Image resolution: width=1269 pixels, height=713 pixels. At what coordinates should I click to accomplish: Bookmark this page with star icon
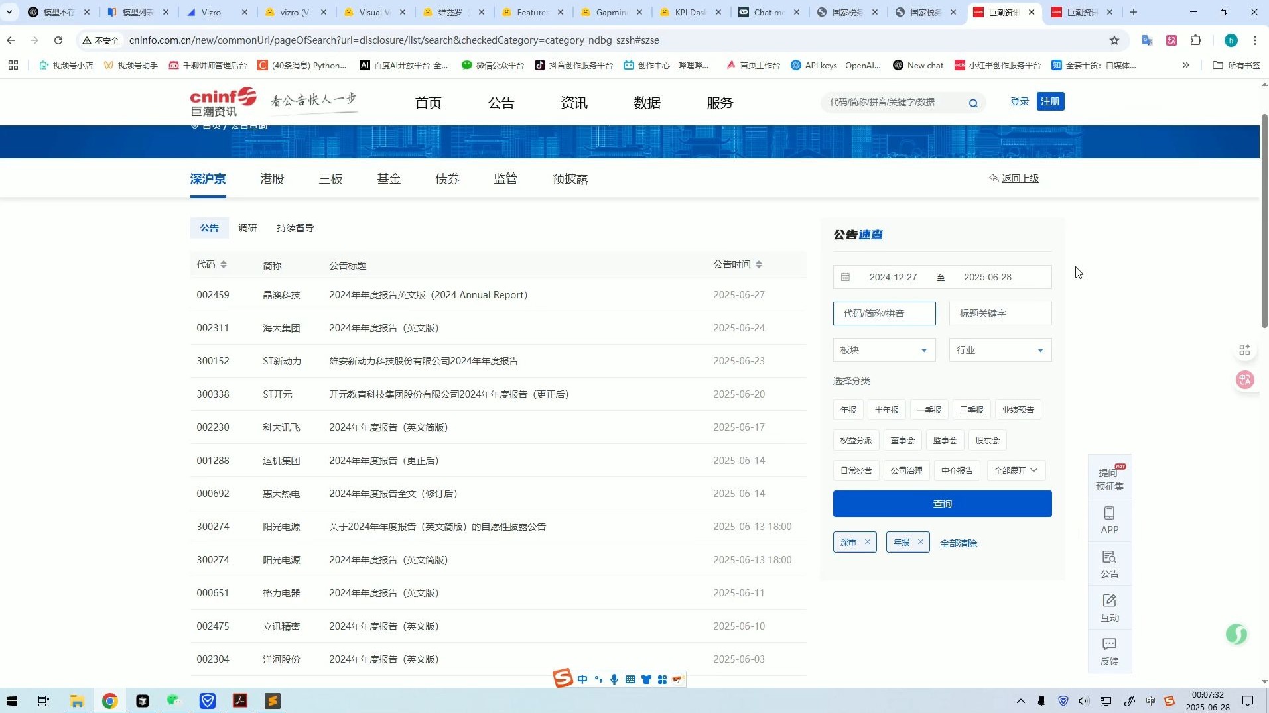1114,40
